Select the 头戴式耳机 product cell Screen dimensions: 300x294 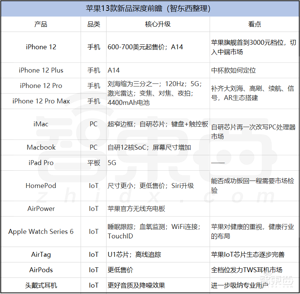pos(41,285)
